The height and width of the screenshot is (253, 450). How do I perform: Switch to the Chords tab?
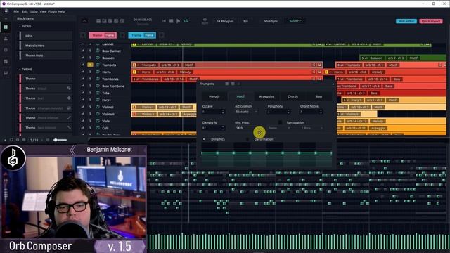pos(292,97)
